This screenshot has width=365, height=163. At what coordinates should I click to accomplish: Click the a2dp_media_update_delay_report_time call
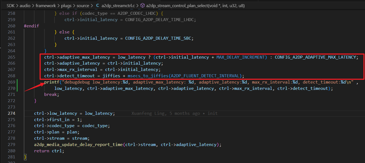[78, 144]
